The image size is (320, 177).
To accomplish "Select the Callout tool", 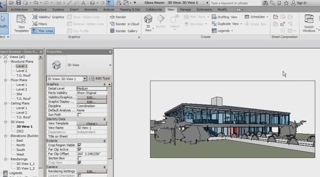I will tap(175, 22).
